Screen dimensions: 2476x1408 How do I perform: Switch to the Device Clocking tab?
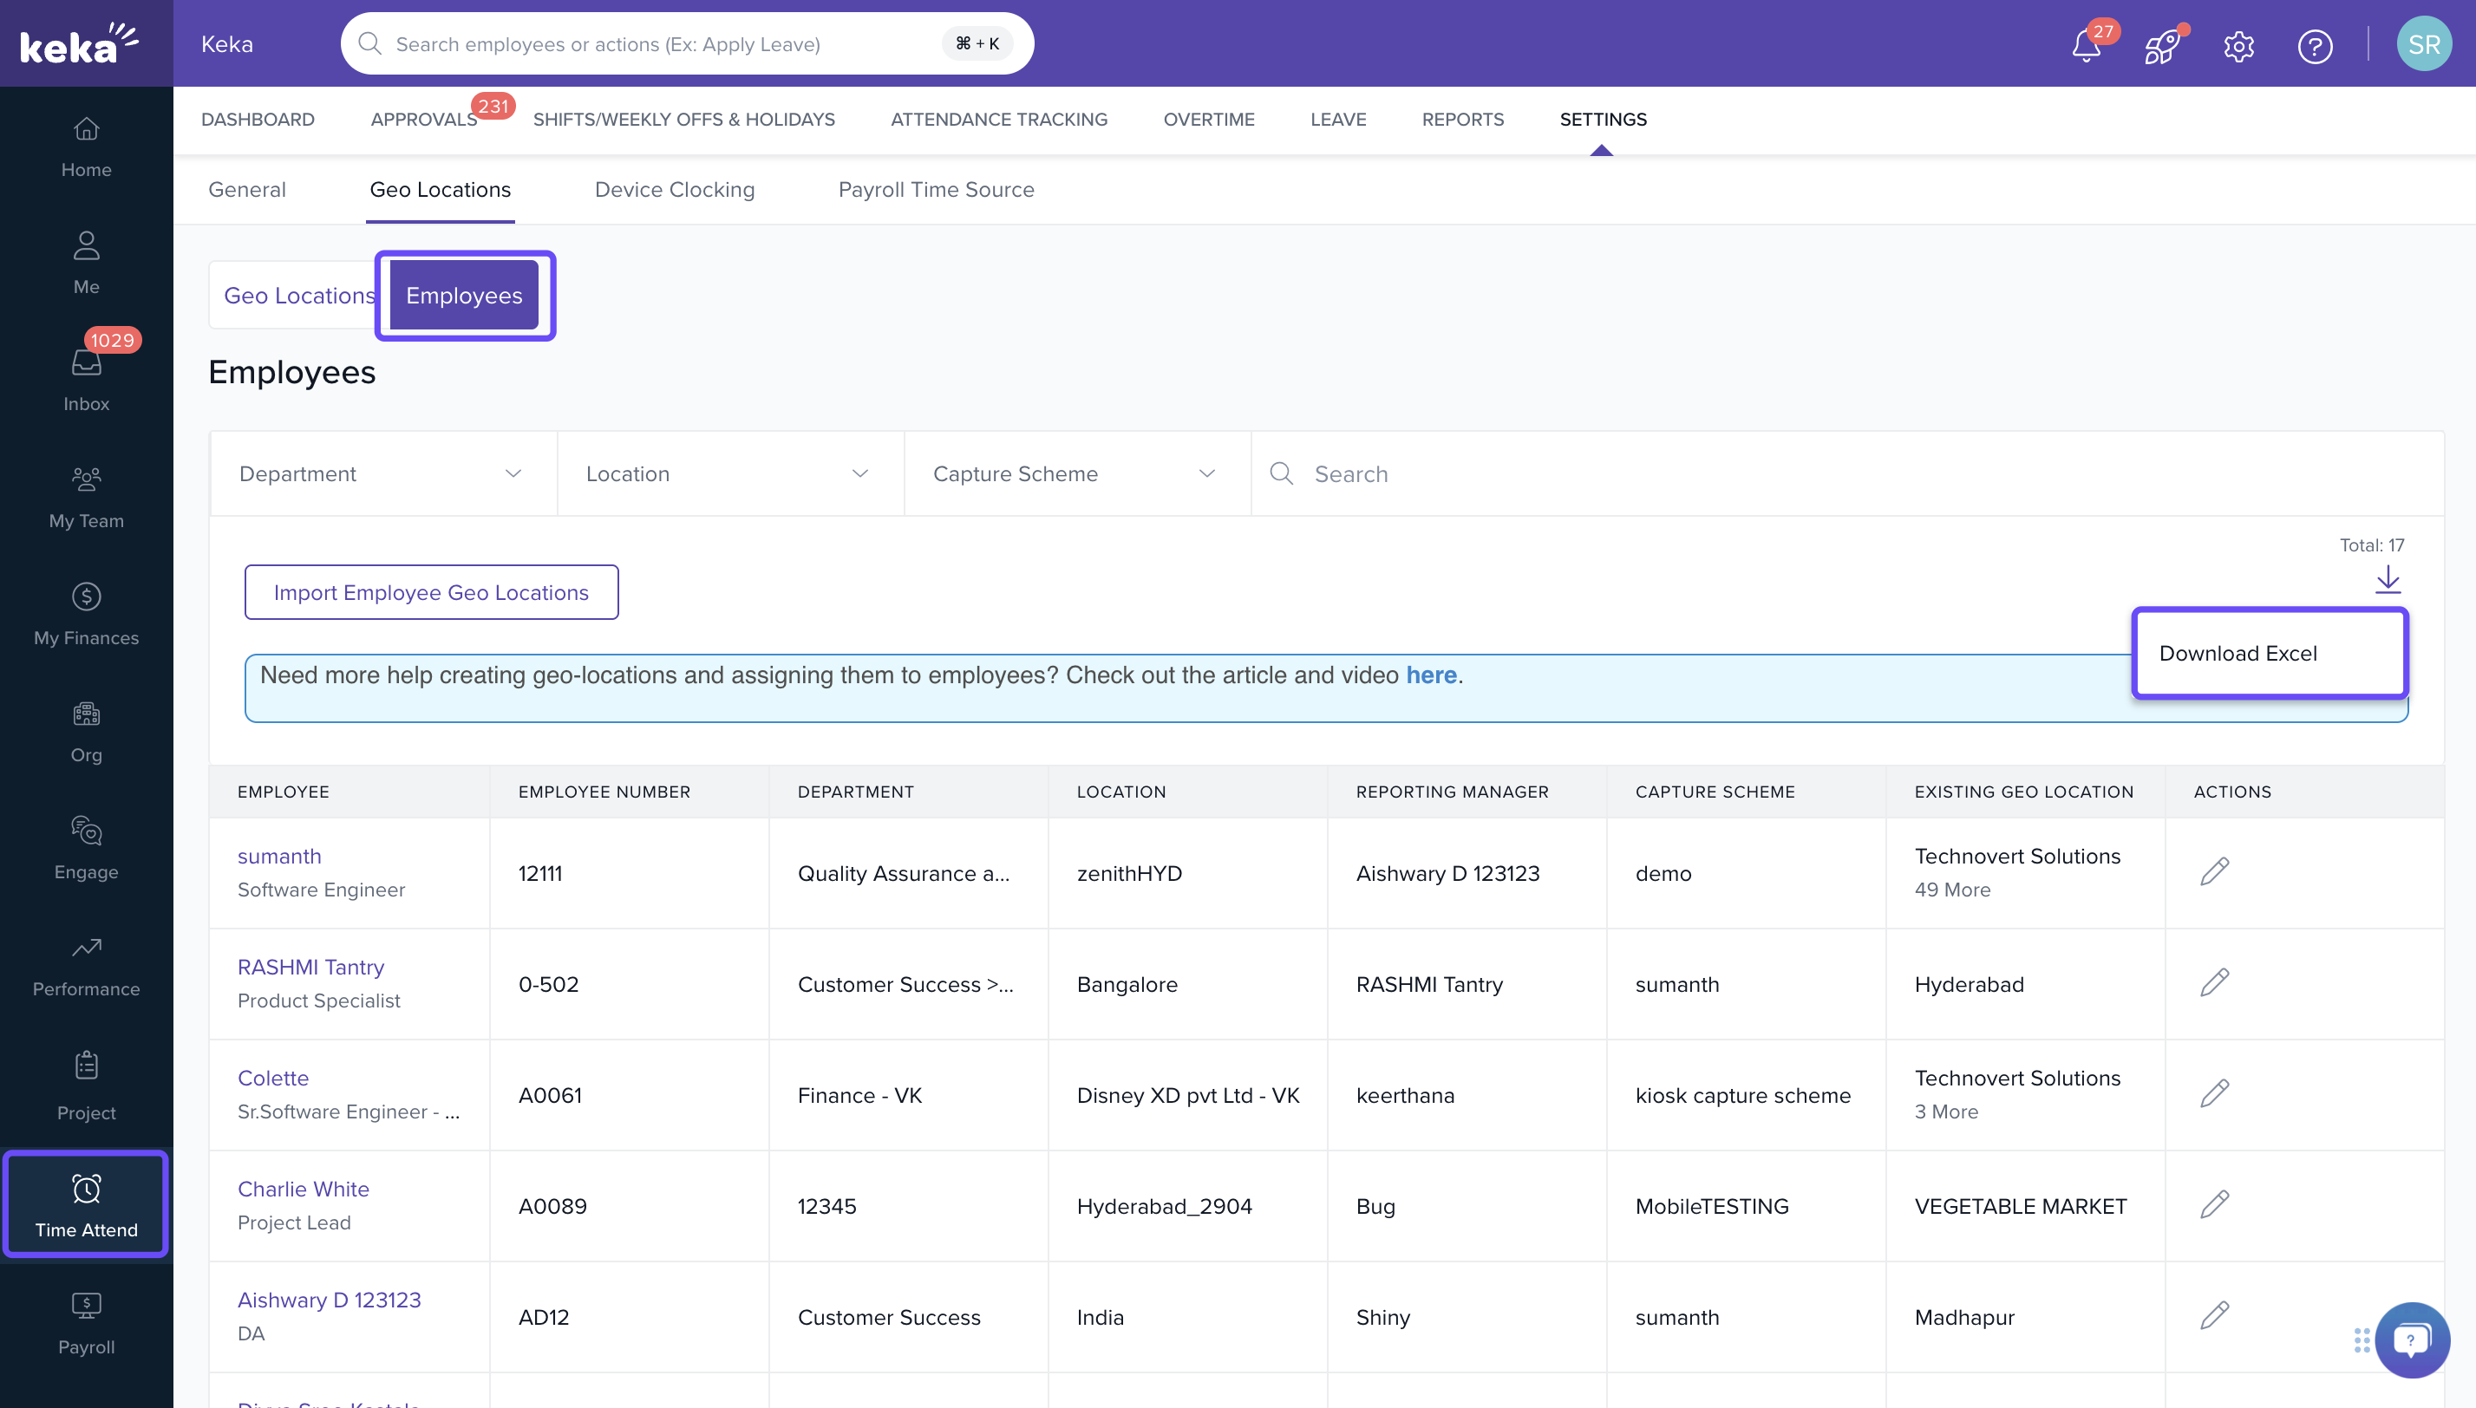[x=674, y=190]
